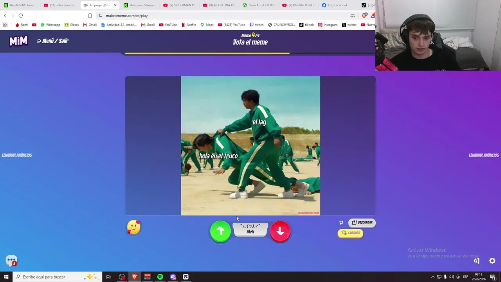Screen dimensions: 501x282
Task: Click the right Eliminar Anuncios link
Action: [484, 155]
